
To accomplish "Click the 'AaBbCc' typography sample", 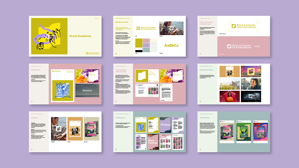I will [x=171, y=45].
